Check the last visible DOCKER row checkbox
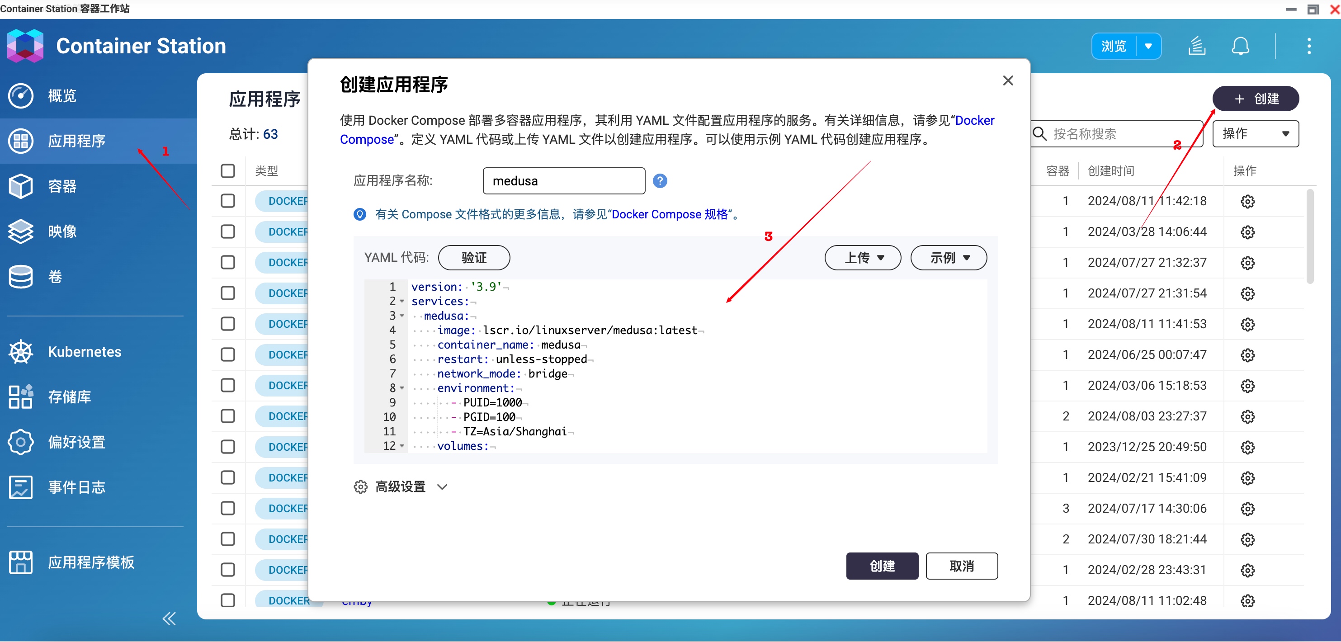The image size is (1341, 642). pos(228,600)
